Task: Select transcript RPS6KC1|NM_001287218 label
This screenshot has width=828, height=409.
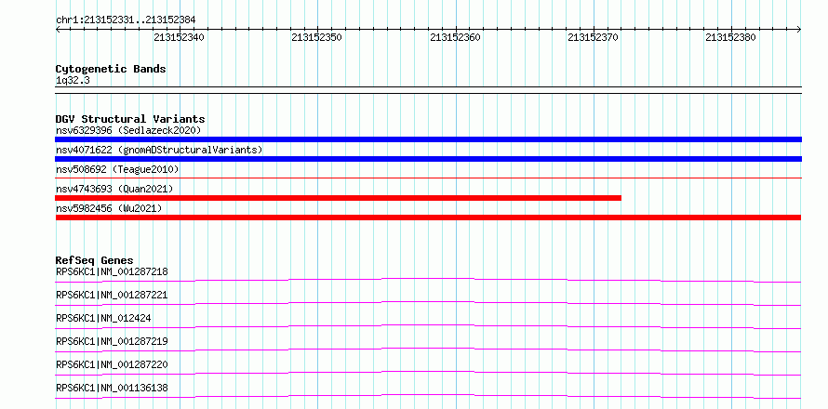Action: (112, 271)
